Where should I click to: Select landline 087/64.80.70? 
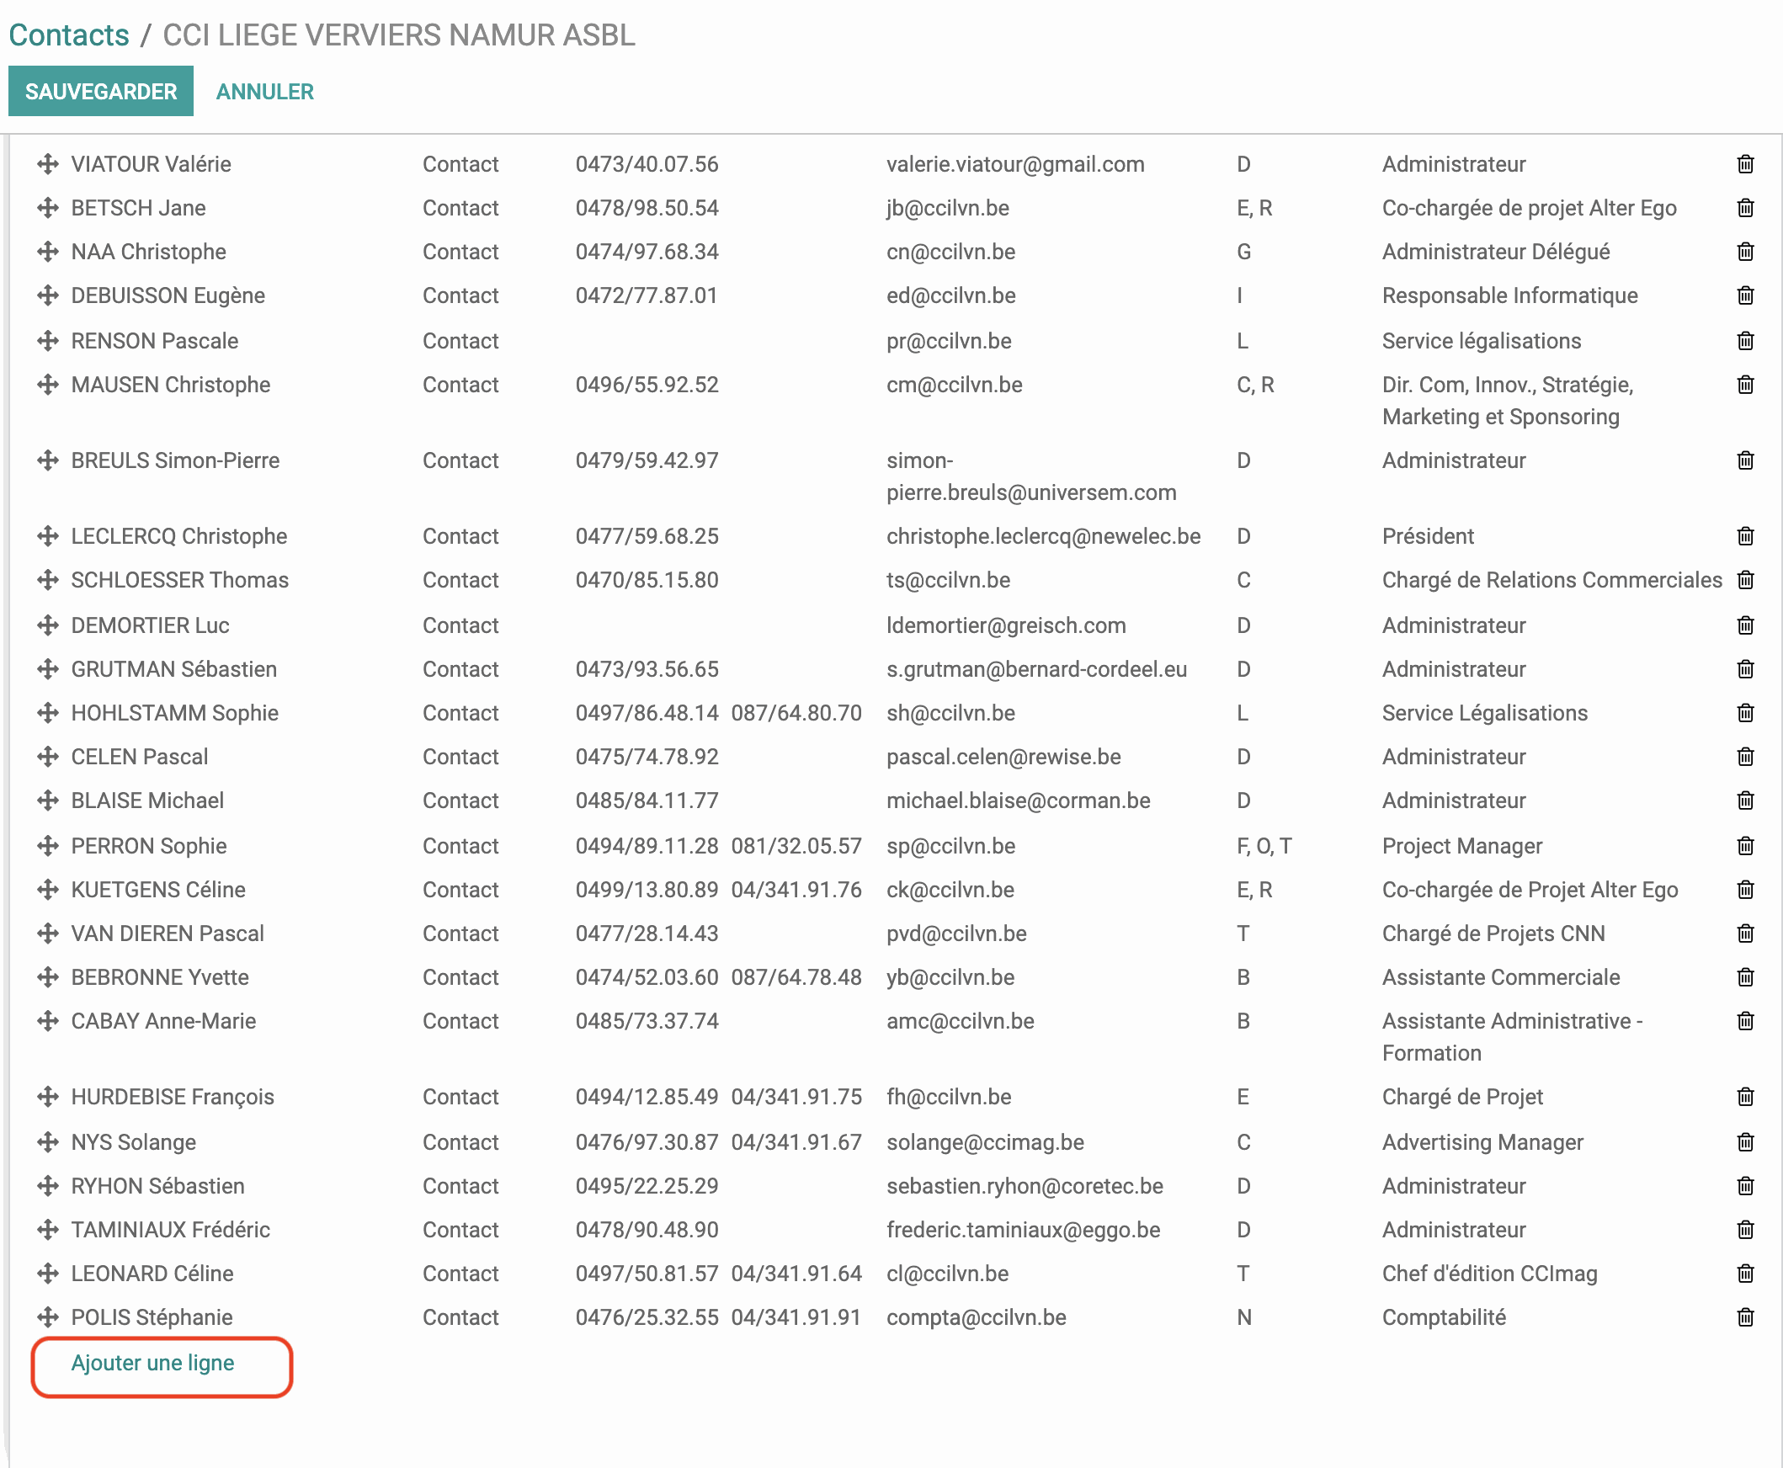796,713
